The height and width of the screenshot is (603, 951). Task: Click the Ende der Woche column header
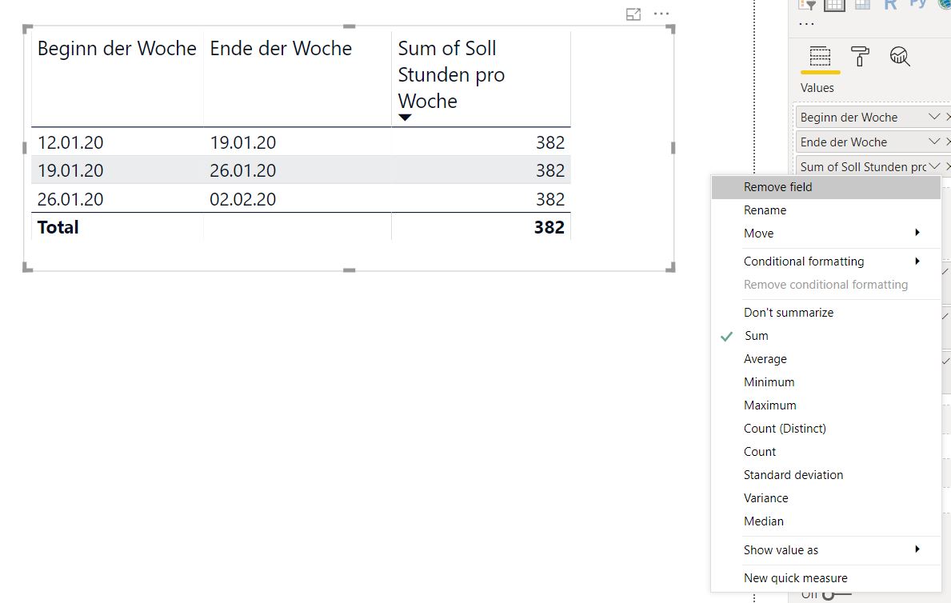coord(281,48)
